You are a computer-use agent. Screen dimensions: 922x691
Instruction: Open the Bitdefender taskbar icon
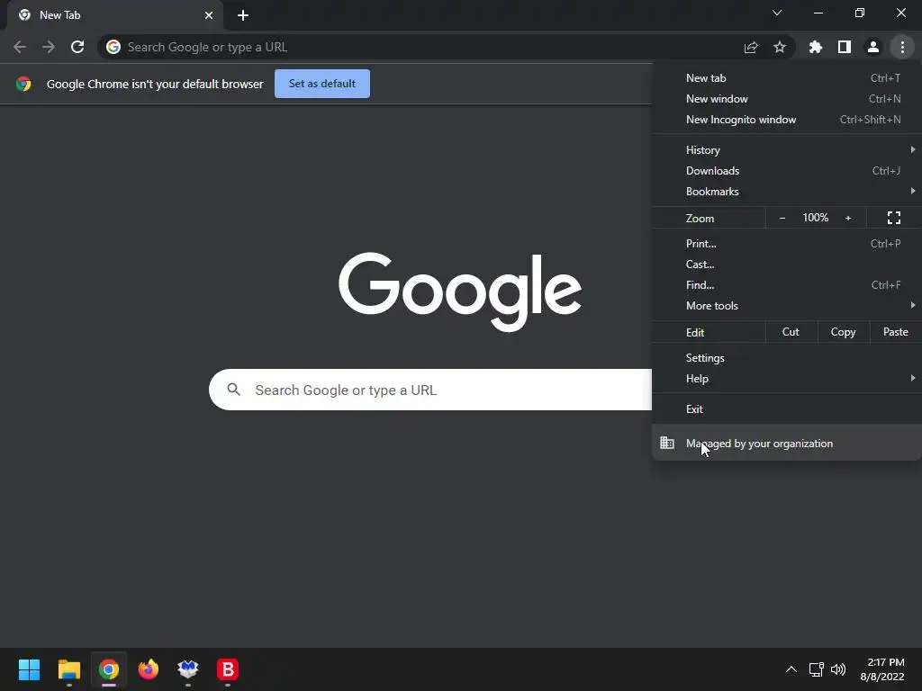(x=228, y=669)
